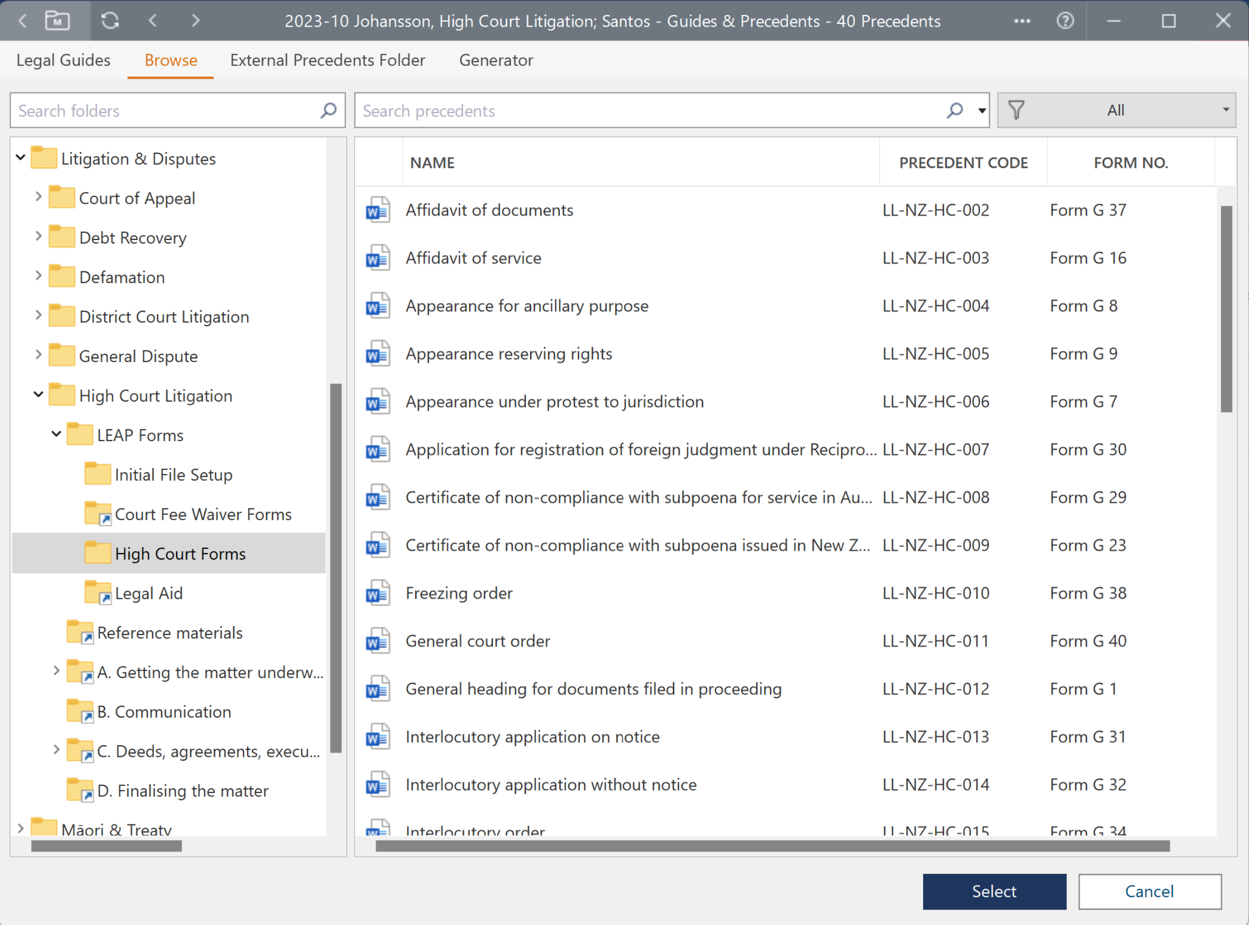Expand the Court of Appeal folder
1249x925 pixels.
pos(38,197)
